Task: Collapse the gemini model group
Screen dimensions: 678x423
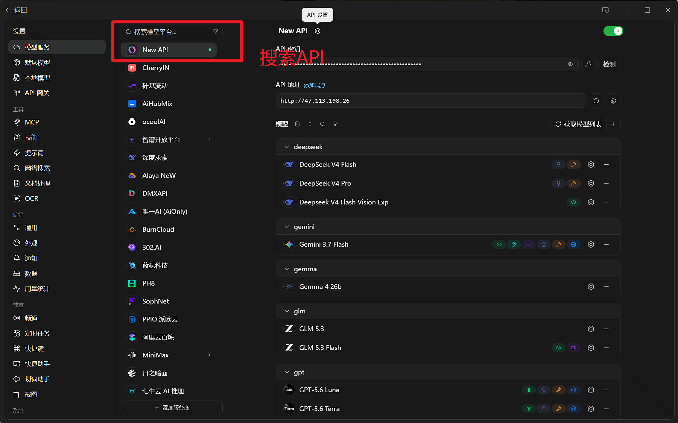Action: tap(287, 227)
